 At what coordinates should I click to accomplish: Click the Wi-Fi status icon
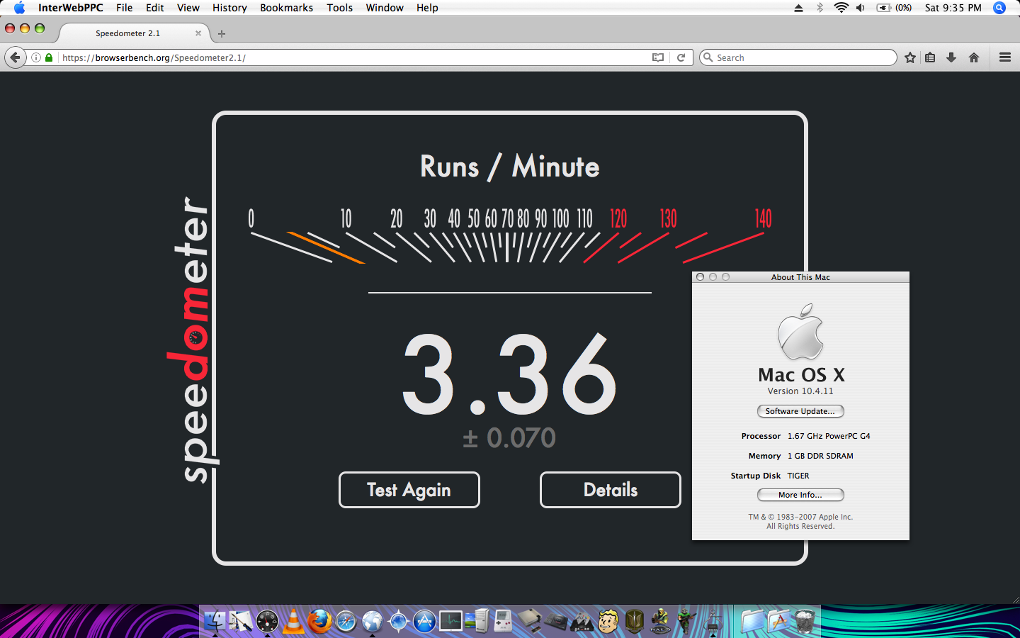841,8
